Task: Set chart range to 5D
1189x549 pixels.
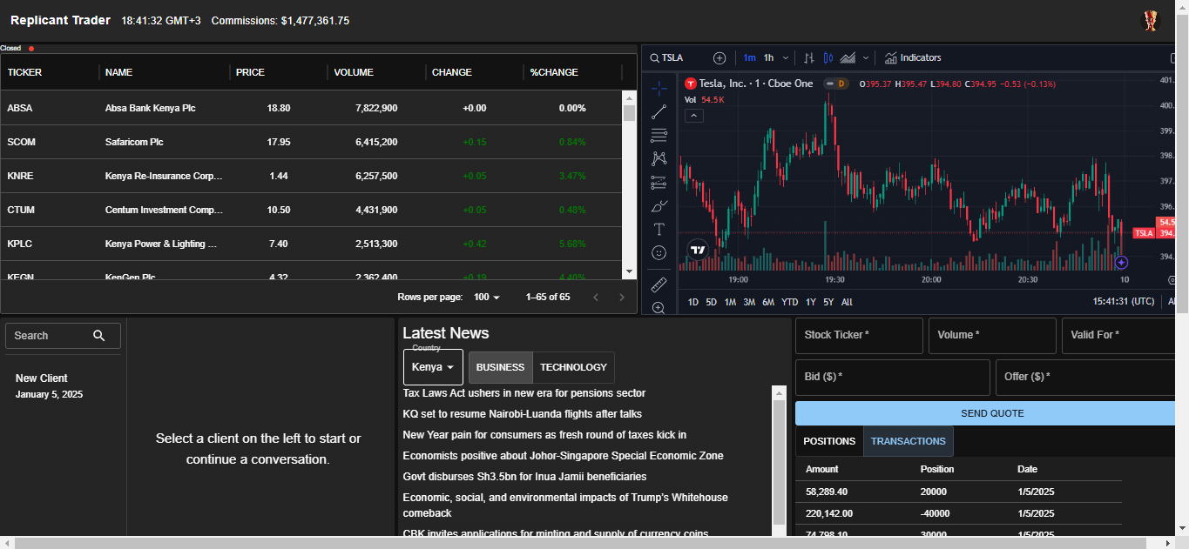Action: tap(712, 302)
